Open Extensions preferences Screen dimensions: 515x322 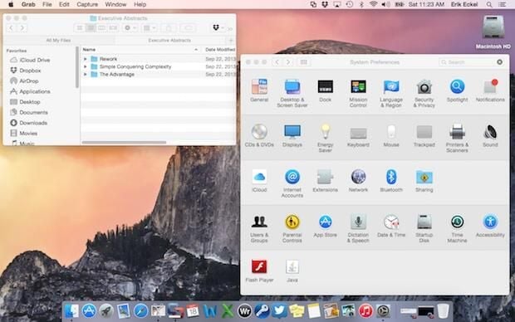point(325,181)
